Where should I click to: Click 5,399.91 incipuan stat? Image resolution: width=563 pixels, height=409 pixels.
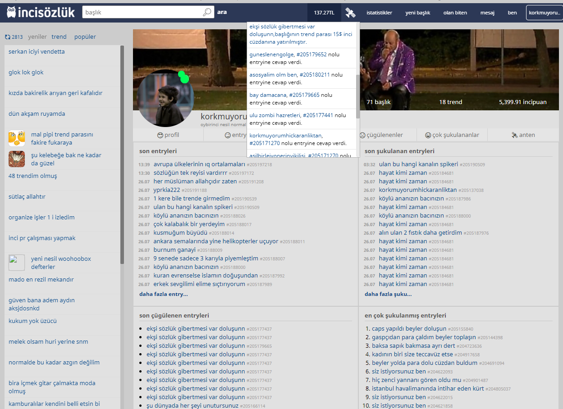point(523,102)
